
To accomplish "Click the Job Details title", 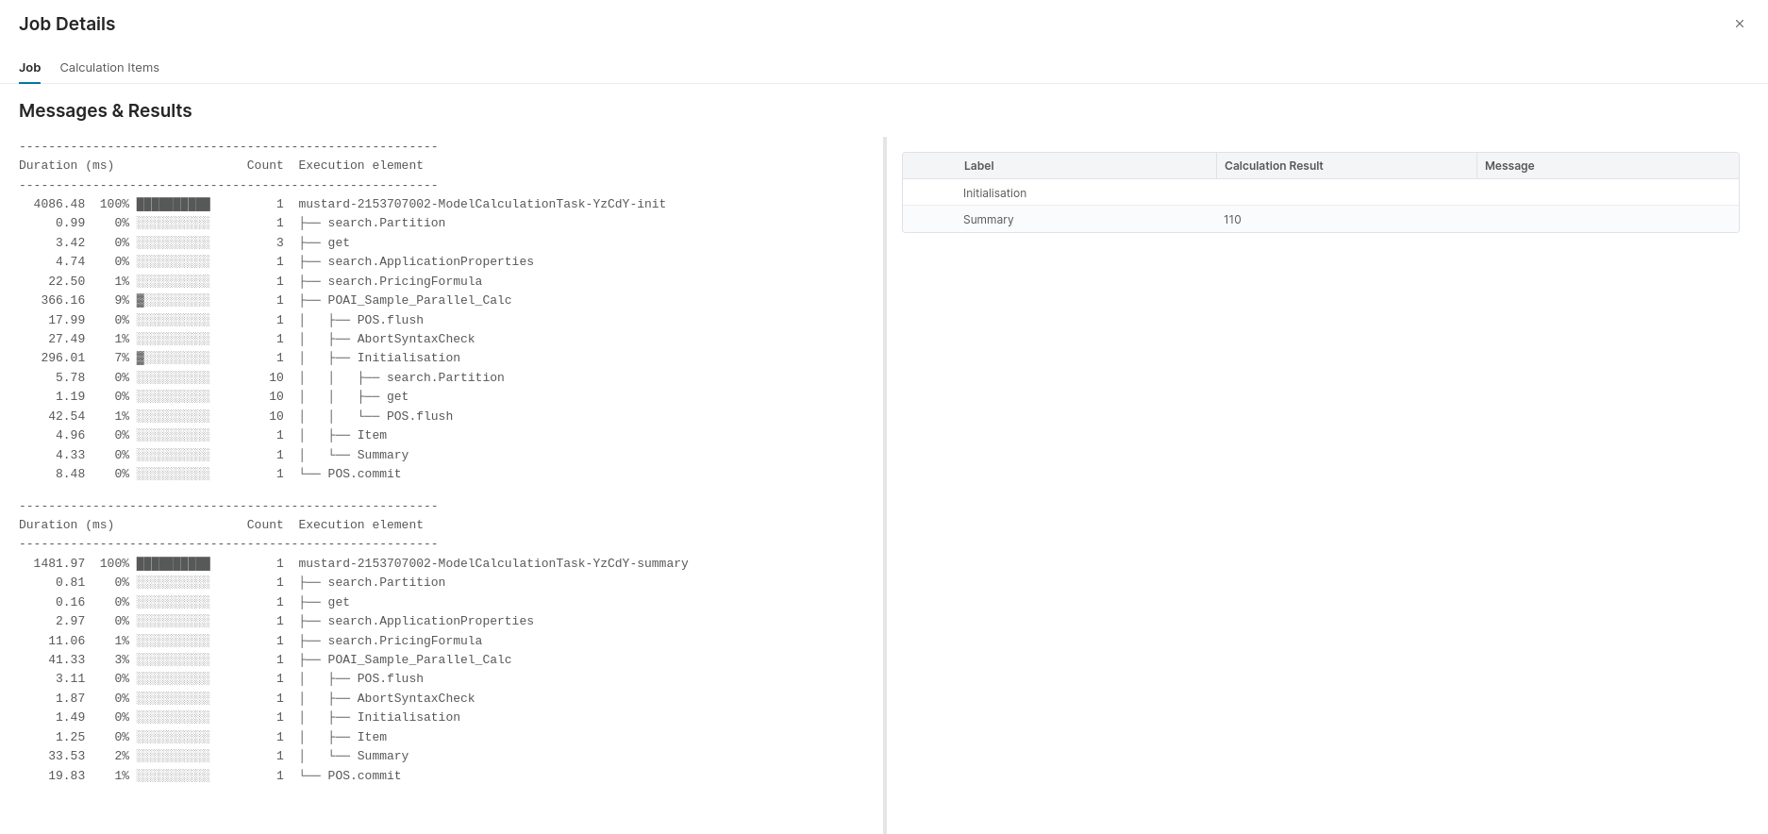I will pyautogui.click(x=67, y=25).
